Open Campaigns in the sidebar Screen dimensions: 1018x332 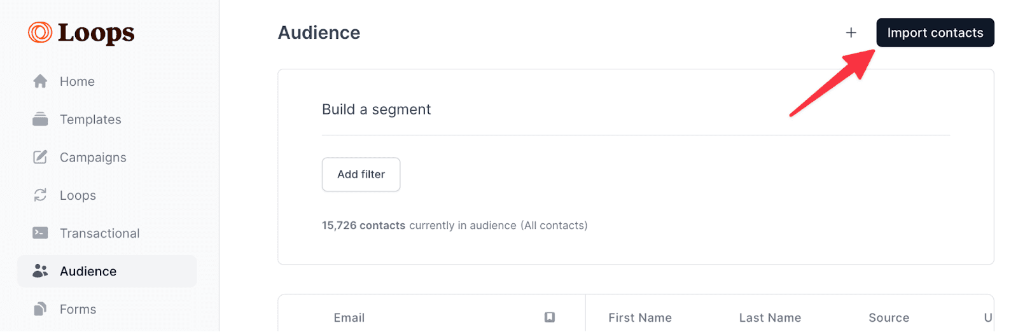(x=93, y=157)
